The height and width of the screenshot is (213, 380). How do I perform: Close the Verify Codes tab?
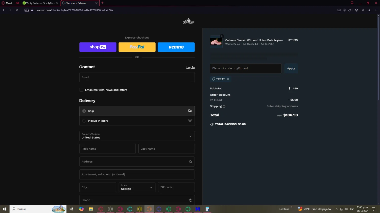[x=57, y=3]
